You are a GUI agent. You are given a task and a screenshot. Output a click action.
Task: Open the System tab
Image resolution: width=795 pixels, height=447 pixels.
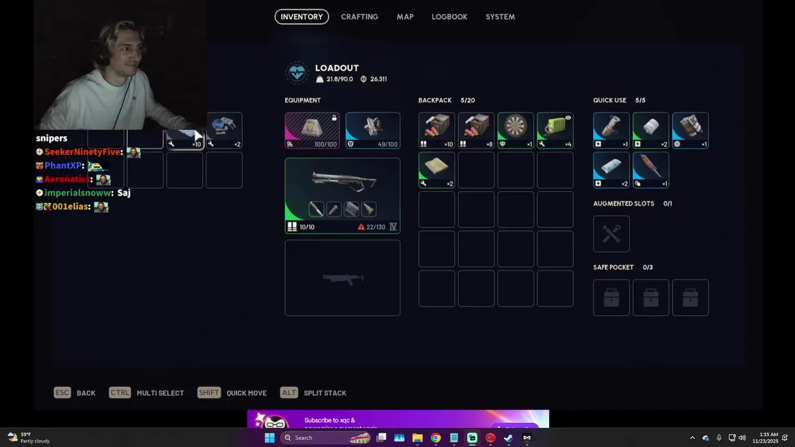500,17
